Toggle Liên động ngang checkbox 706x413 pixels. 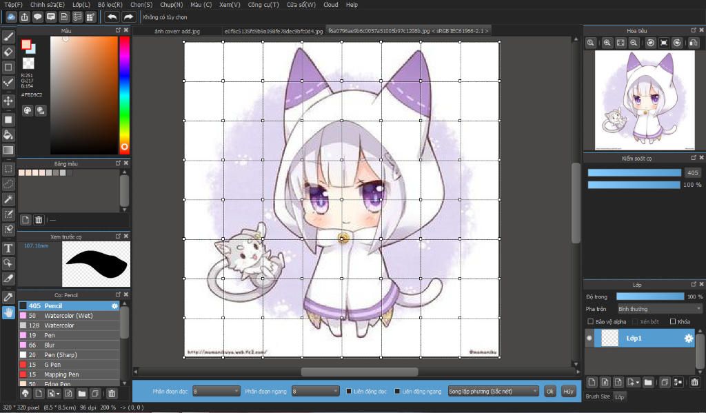[397, 391]
